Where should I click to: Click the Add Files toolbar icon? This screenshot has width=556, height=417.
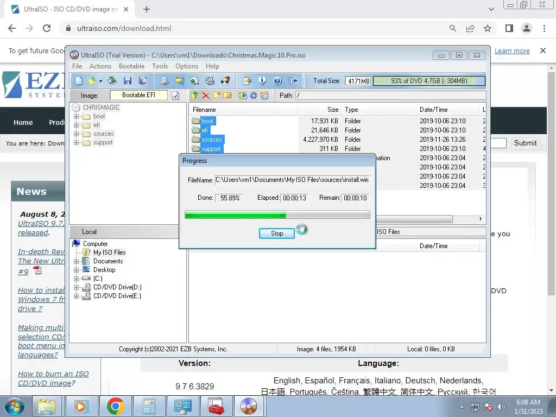point(247,81)
